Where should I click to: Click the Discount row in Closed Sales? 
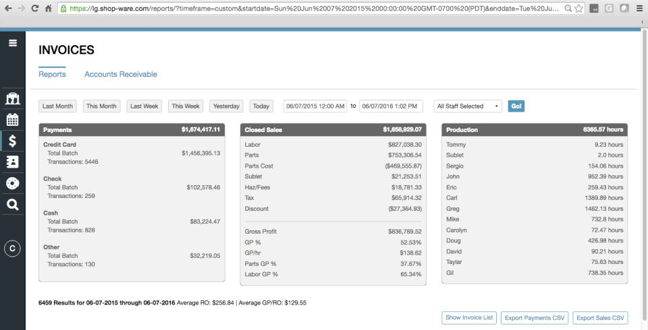[333, 209]
